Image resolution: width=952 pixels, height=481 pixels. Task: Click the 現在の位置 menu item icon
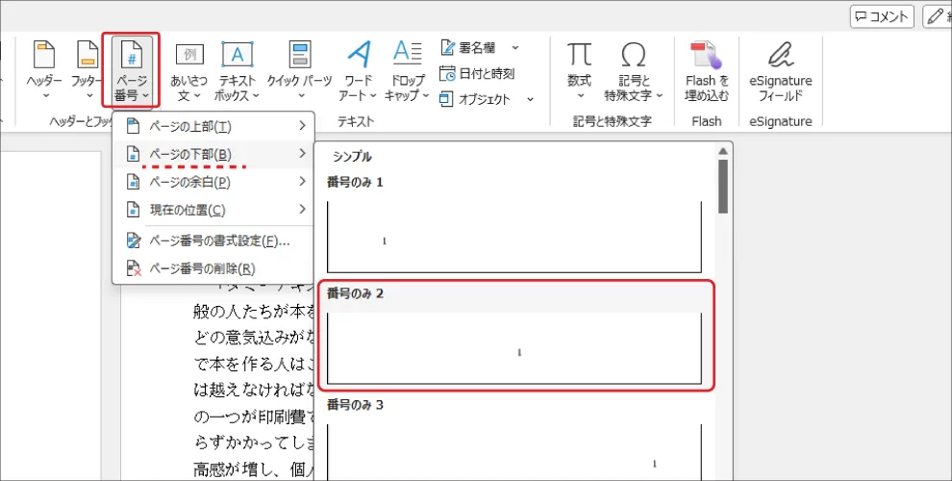133,210
